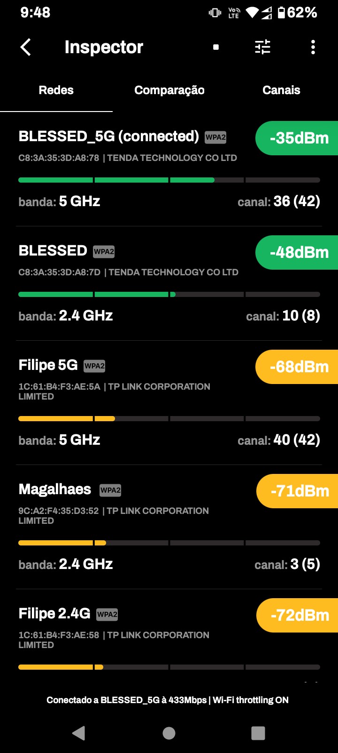Click the -35dBm signal strength badge
Screen dimensions: 338x753
coord(299,138)
